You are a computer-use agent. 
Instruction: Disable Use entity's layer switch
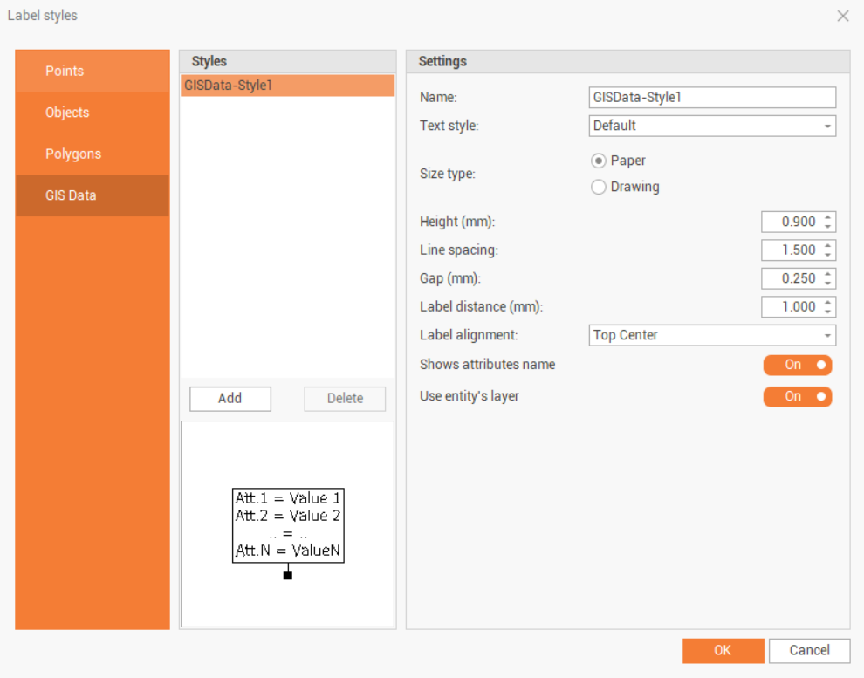coord(798,396)
